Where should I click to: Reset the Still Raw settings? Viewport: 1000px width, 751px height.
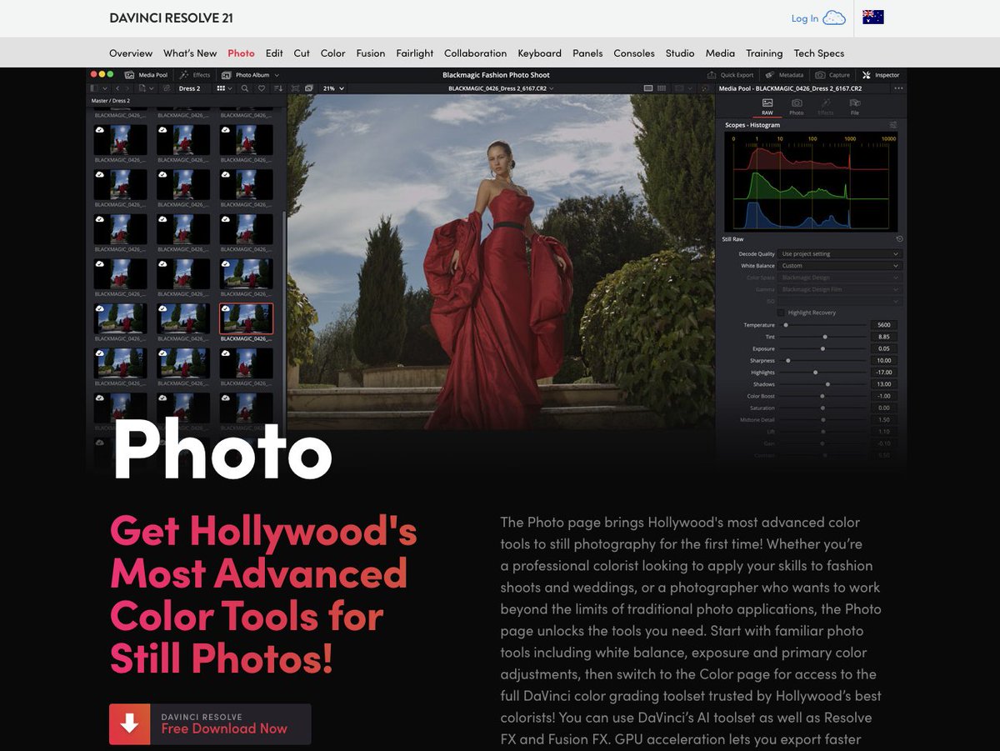(899, 239)
